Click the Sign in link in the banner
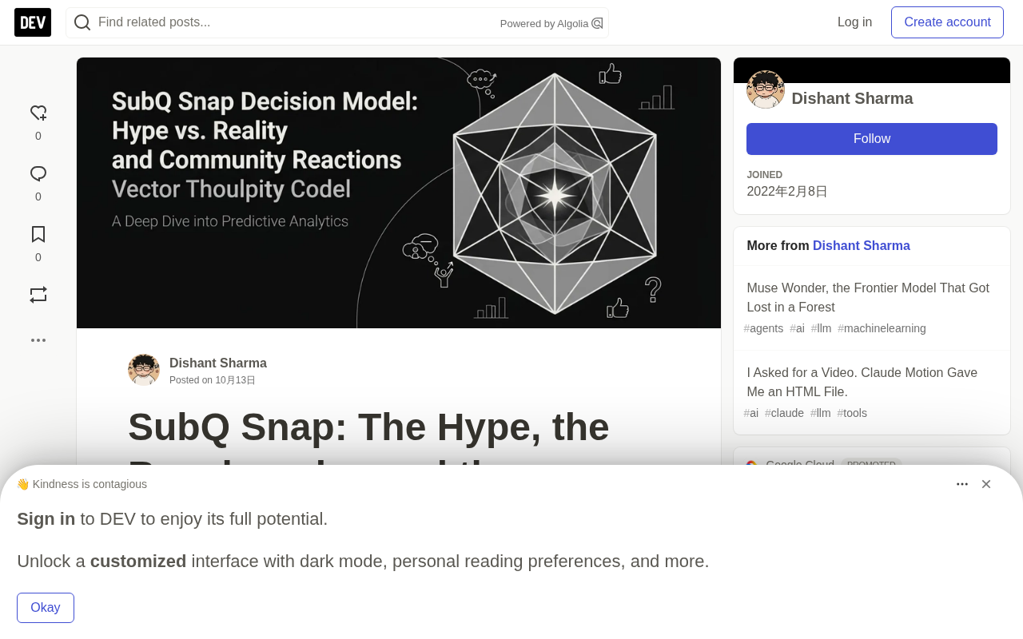Image resolution: width=1023 pixels, height=639 pixels. [46, 519]
